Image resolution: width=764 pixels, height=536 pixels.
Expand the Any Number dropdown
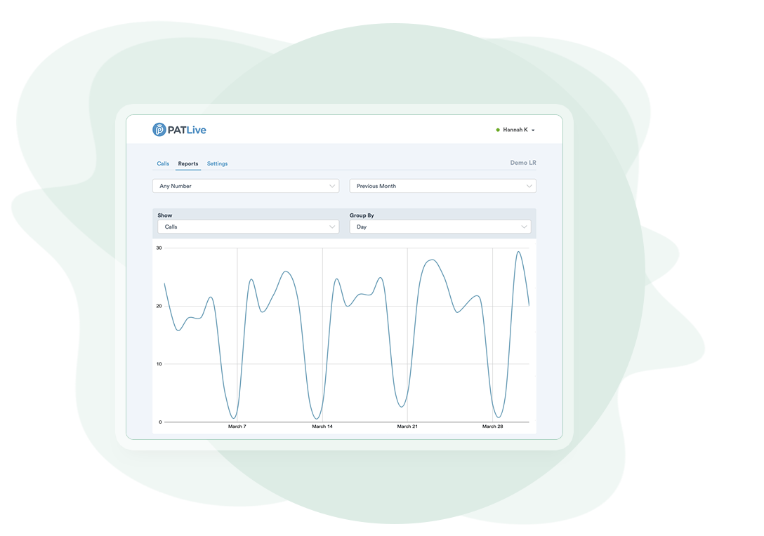pos(246,186)
